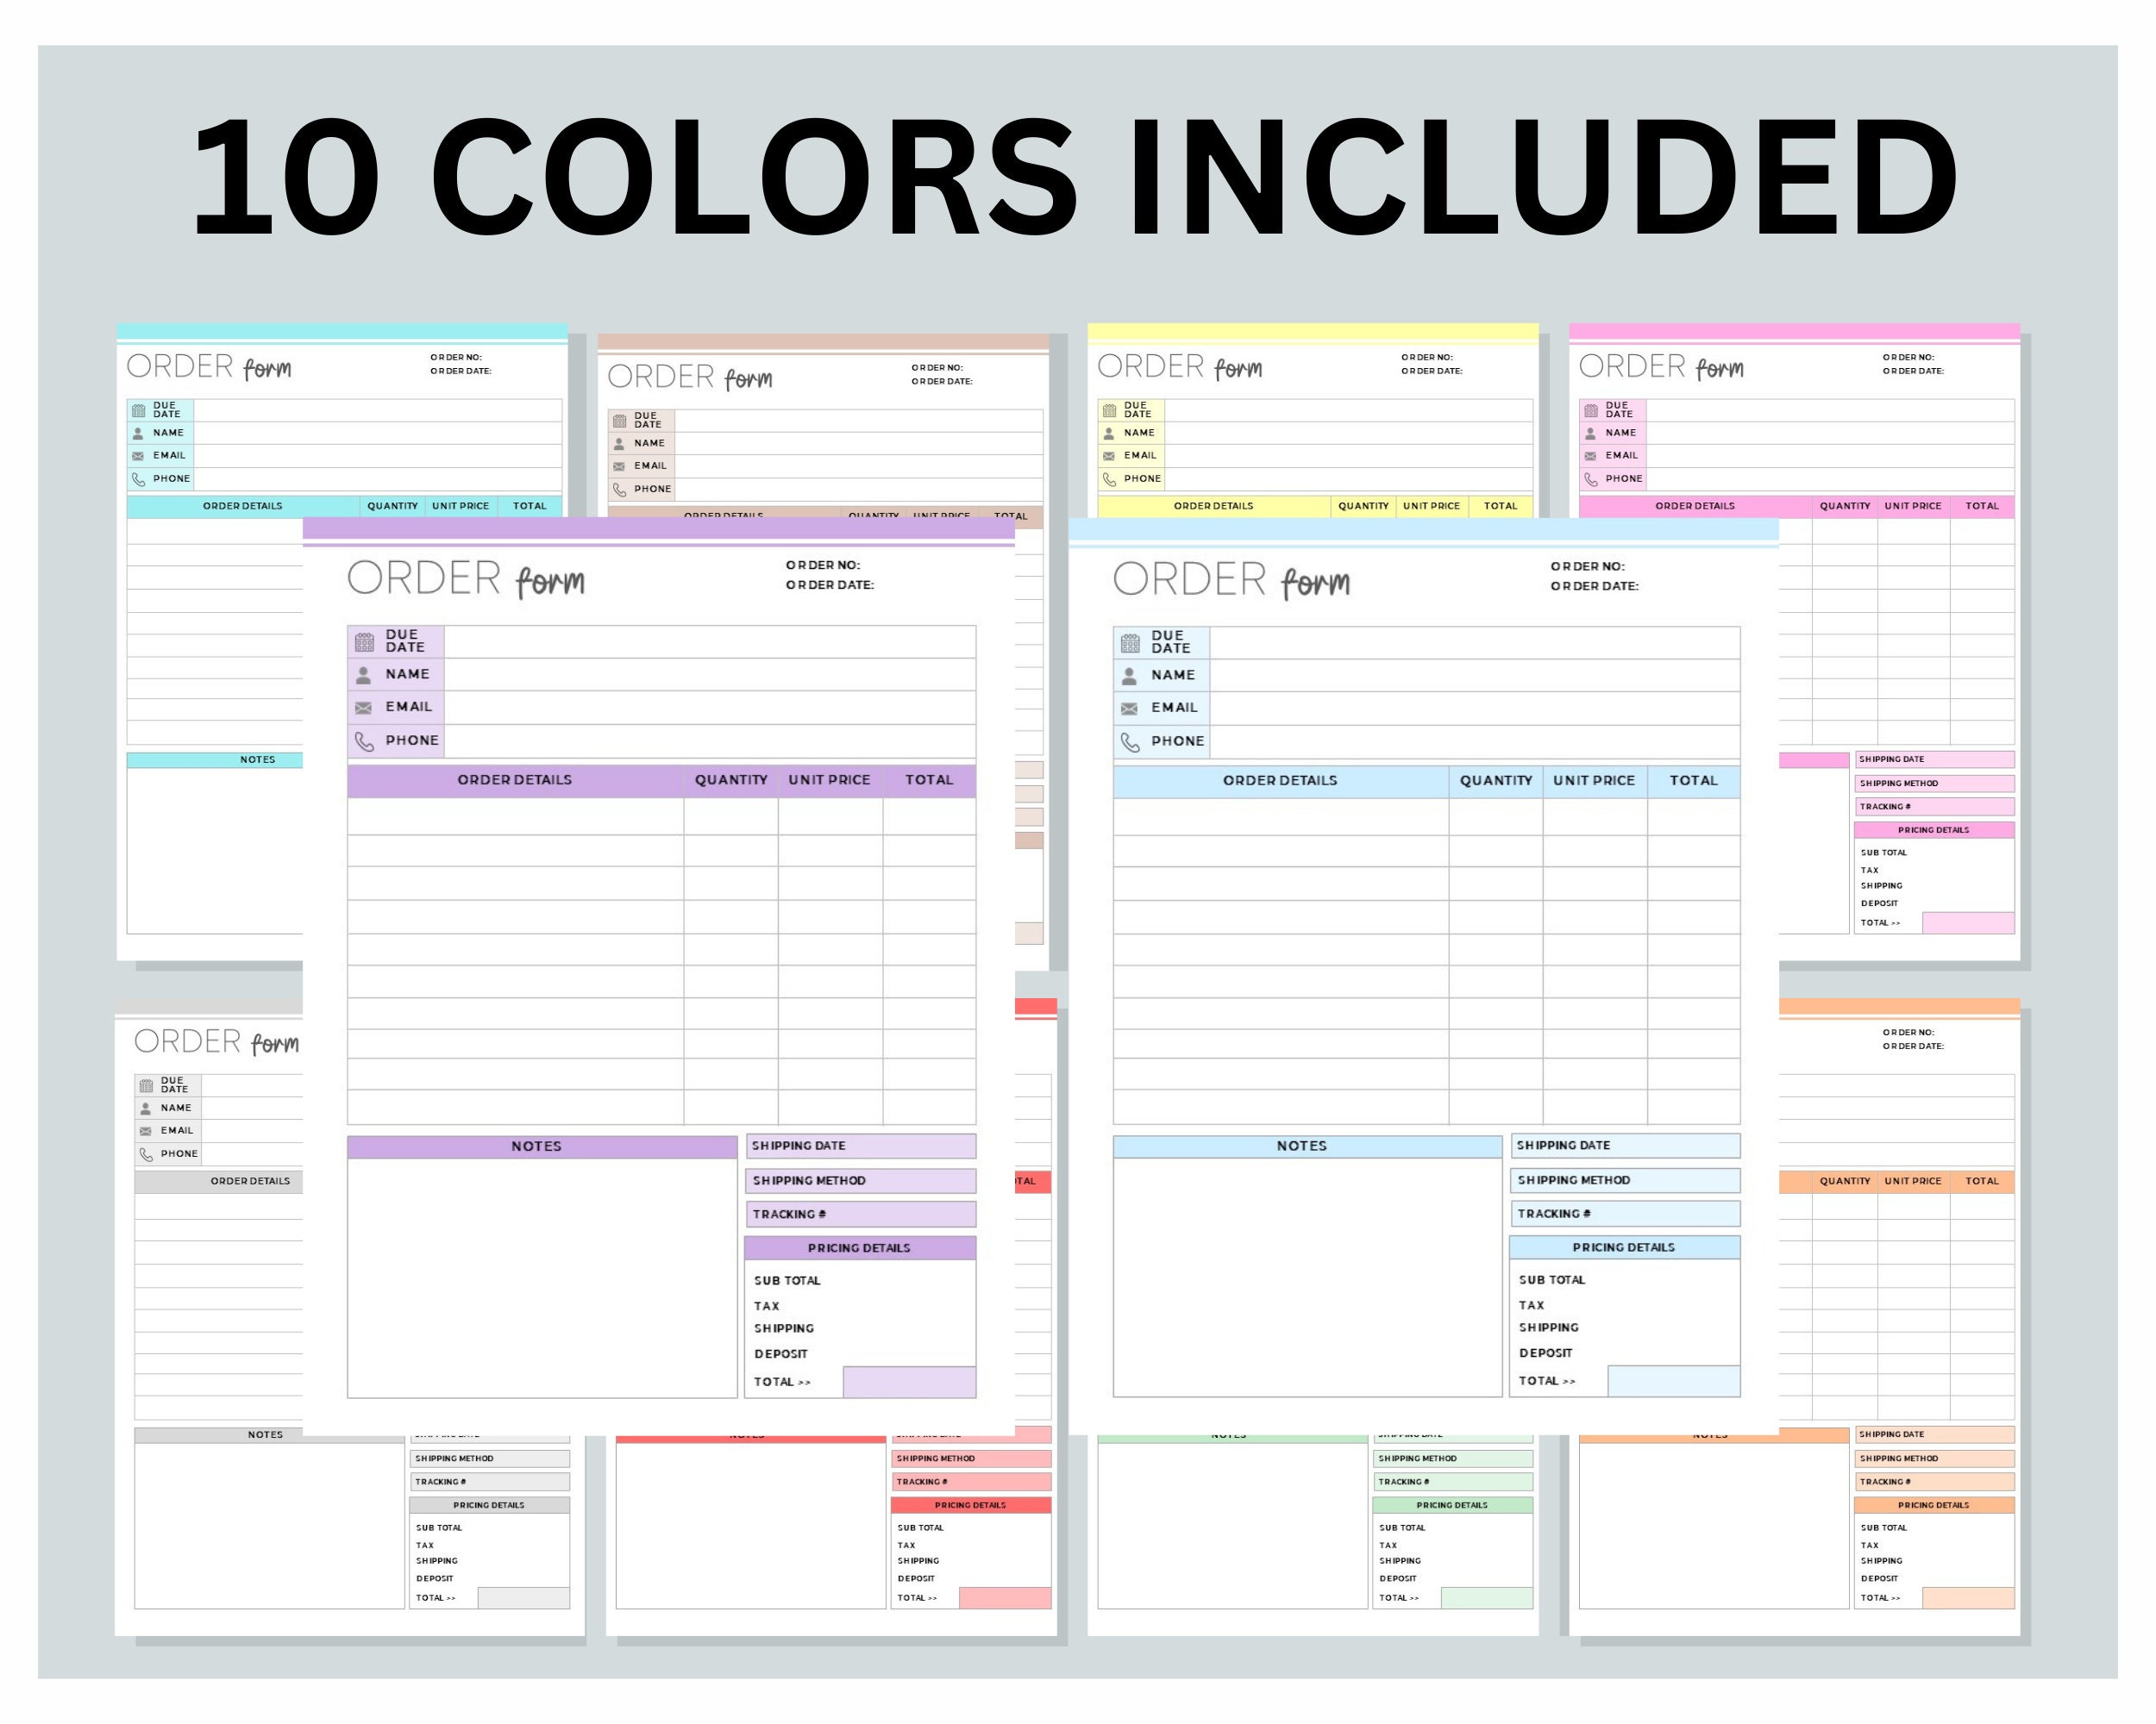Image resolution: width=2156 pixels, height=1724 pixels.
Task: Click the email envelope icon on the yellow form
Action: [1108, 455]
